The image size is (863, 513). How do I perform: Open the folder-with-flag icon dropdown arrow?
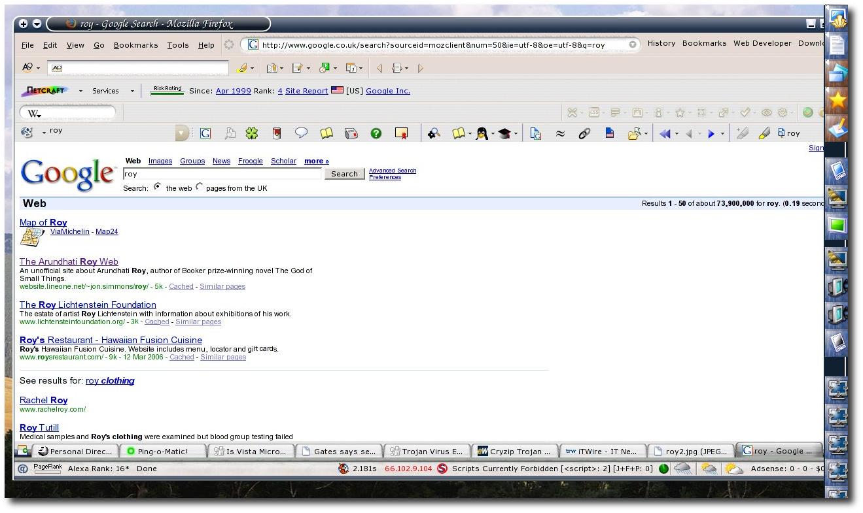pos(646,134)
